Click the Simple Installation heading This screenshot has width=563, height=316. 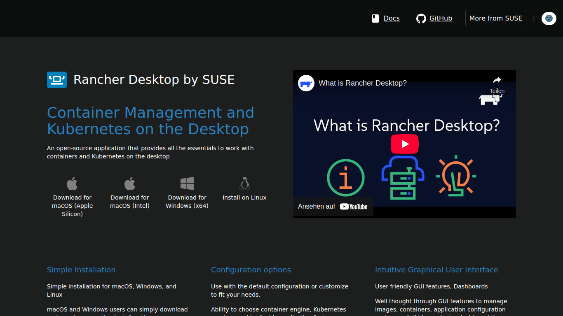point(81,270)
